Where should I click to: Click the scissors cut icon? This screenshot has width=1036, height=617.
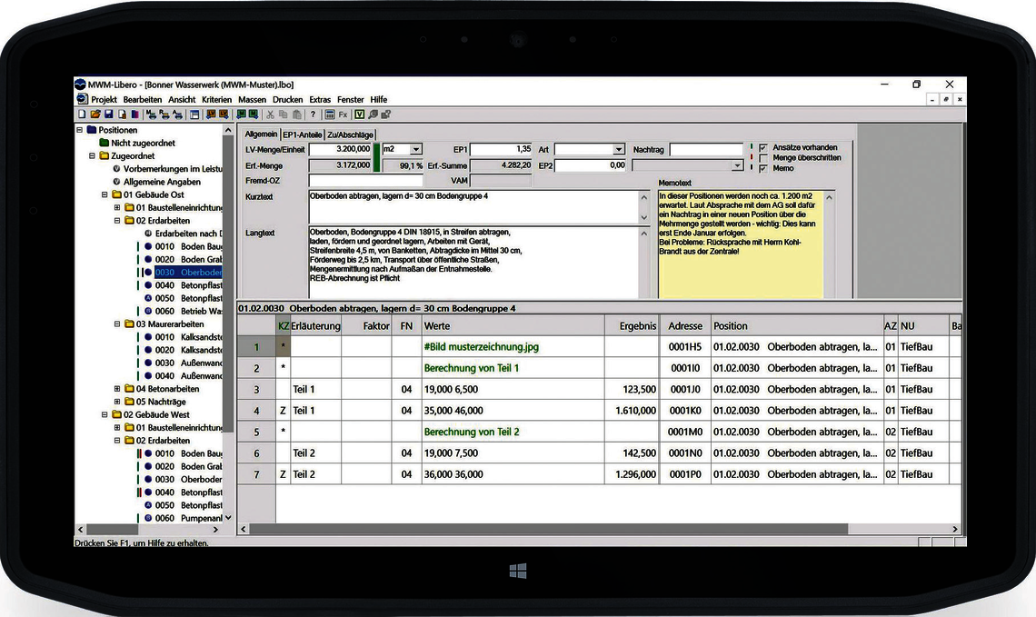[270, 114]
